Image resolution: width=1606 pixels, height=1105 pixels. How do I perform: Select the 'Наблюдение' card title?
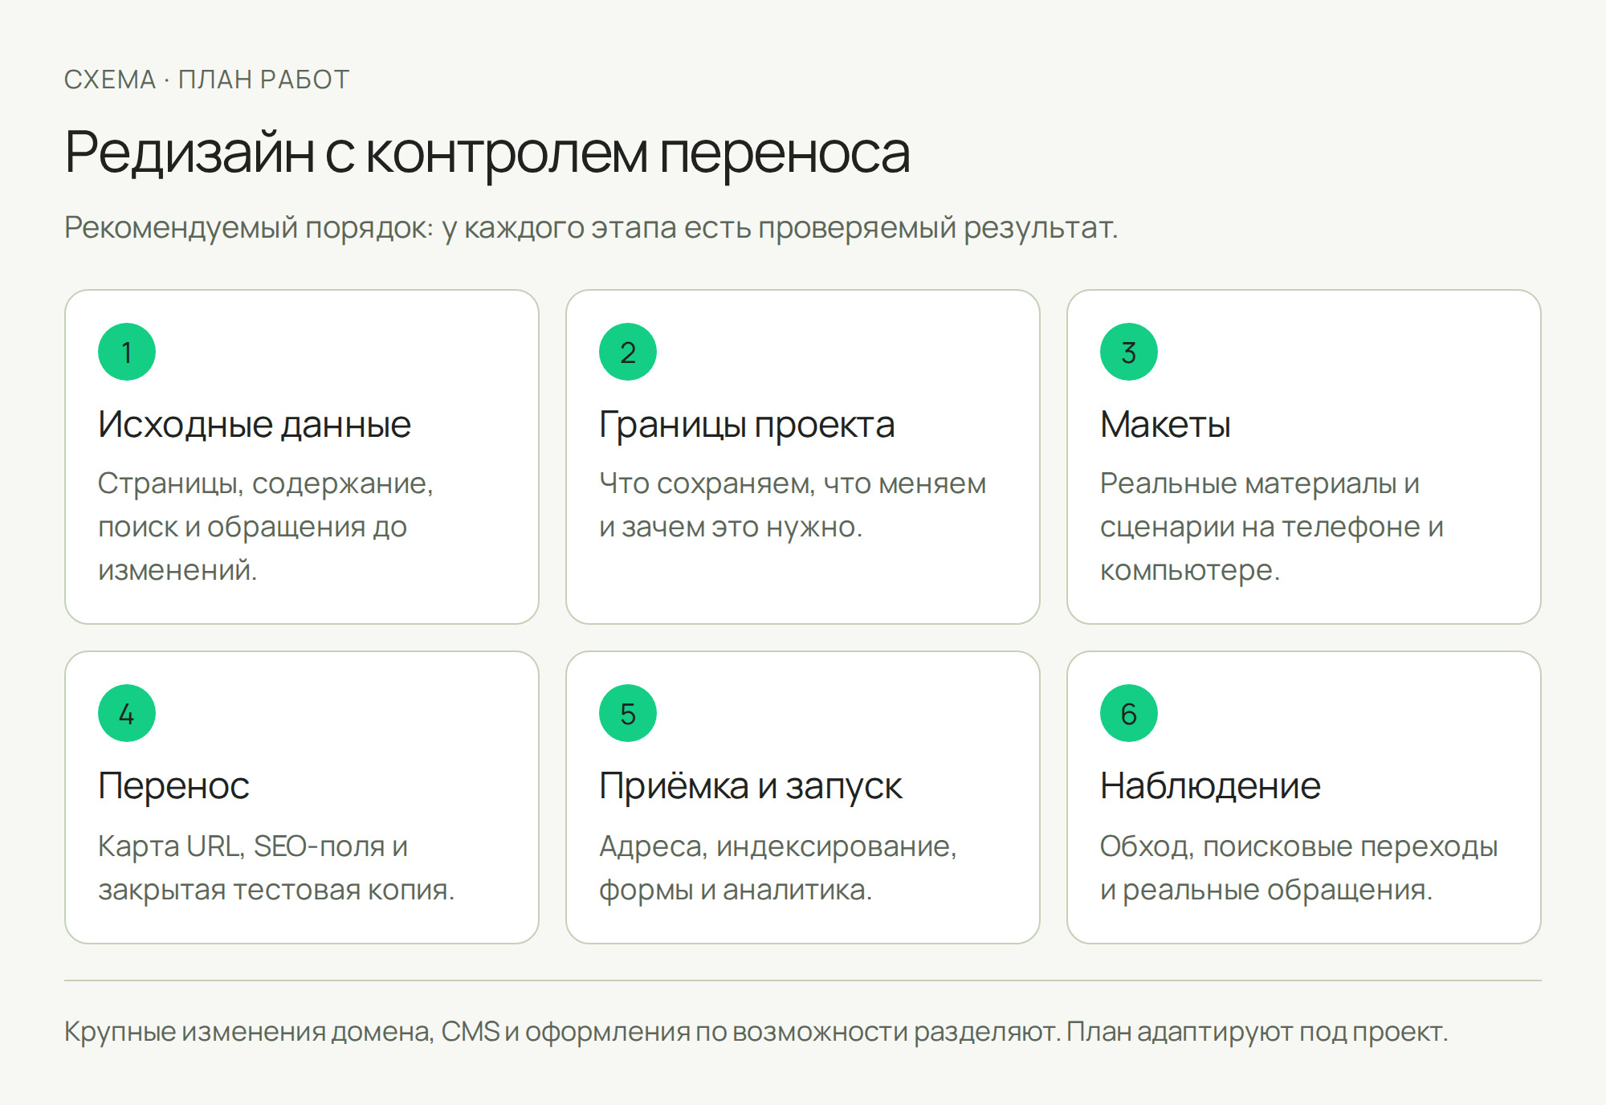pyautogui.click(x=1210, y=786)
